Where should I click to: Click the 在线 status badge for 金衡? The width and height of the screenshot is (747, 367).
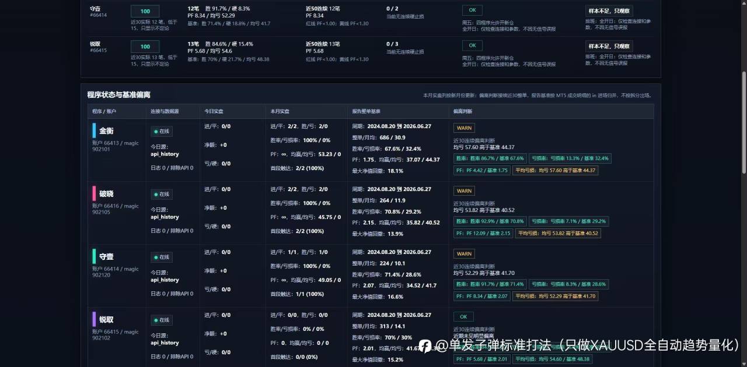[162, 132]
